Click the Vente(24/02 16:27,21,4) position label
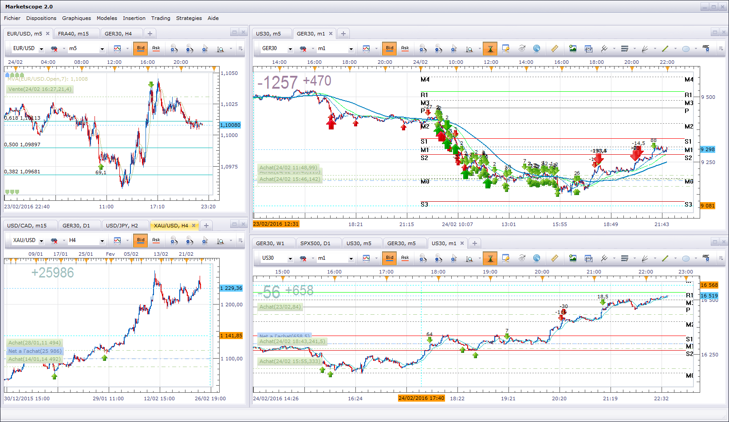The width and height of the screenshot is (729, 422). coord(39,89)
